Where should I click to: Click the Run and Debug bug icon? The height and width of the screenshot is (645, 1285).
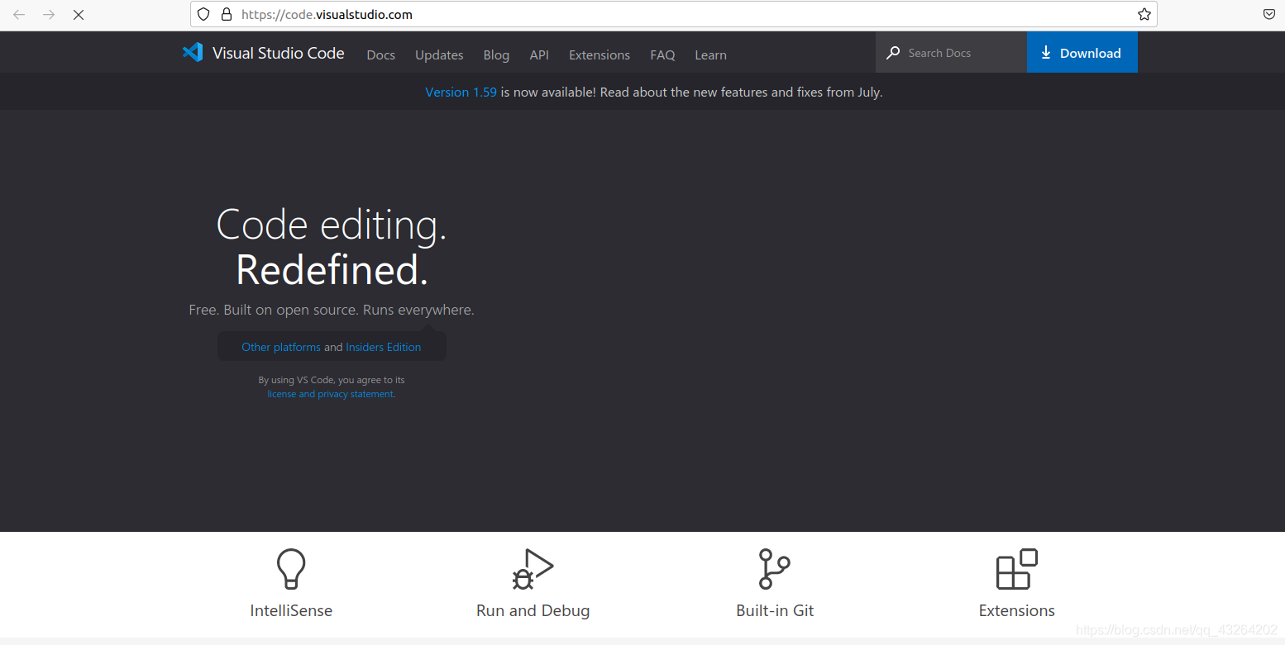pyautogui.click(x=533, y=569)
